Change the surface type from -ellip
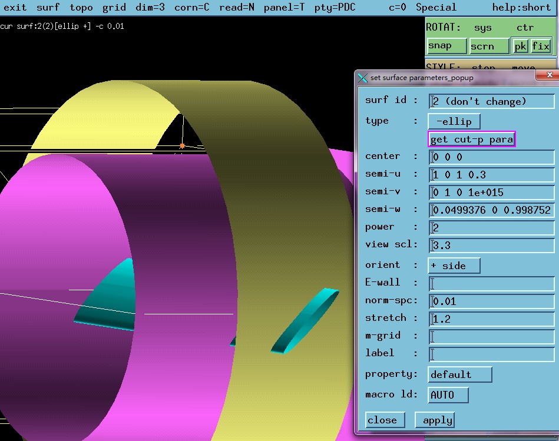Viewport: 559px width, 441px height. 454,121
